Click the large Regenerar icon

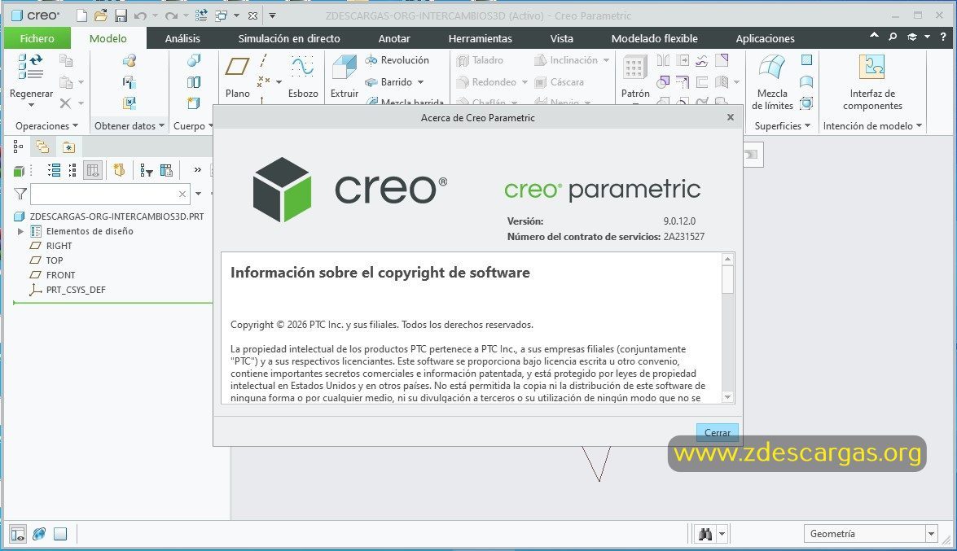coord(30,67)
